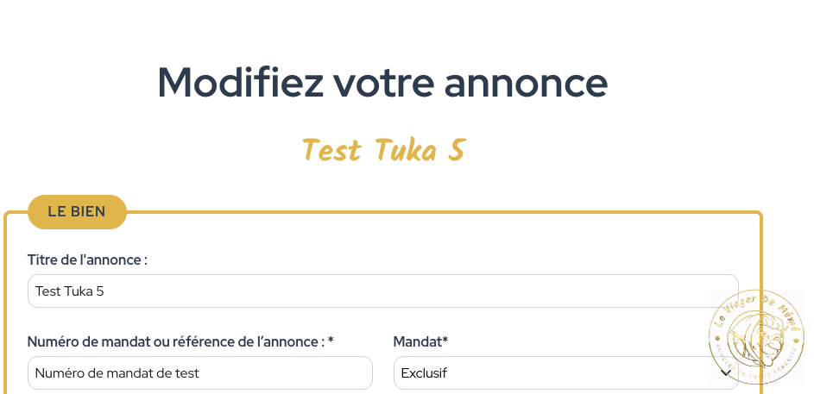Click the curved "Le Viager De Mémé" logo text
The height and width of the screenshot is (394, 814).
755,310
